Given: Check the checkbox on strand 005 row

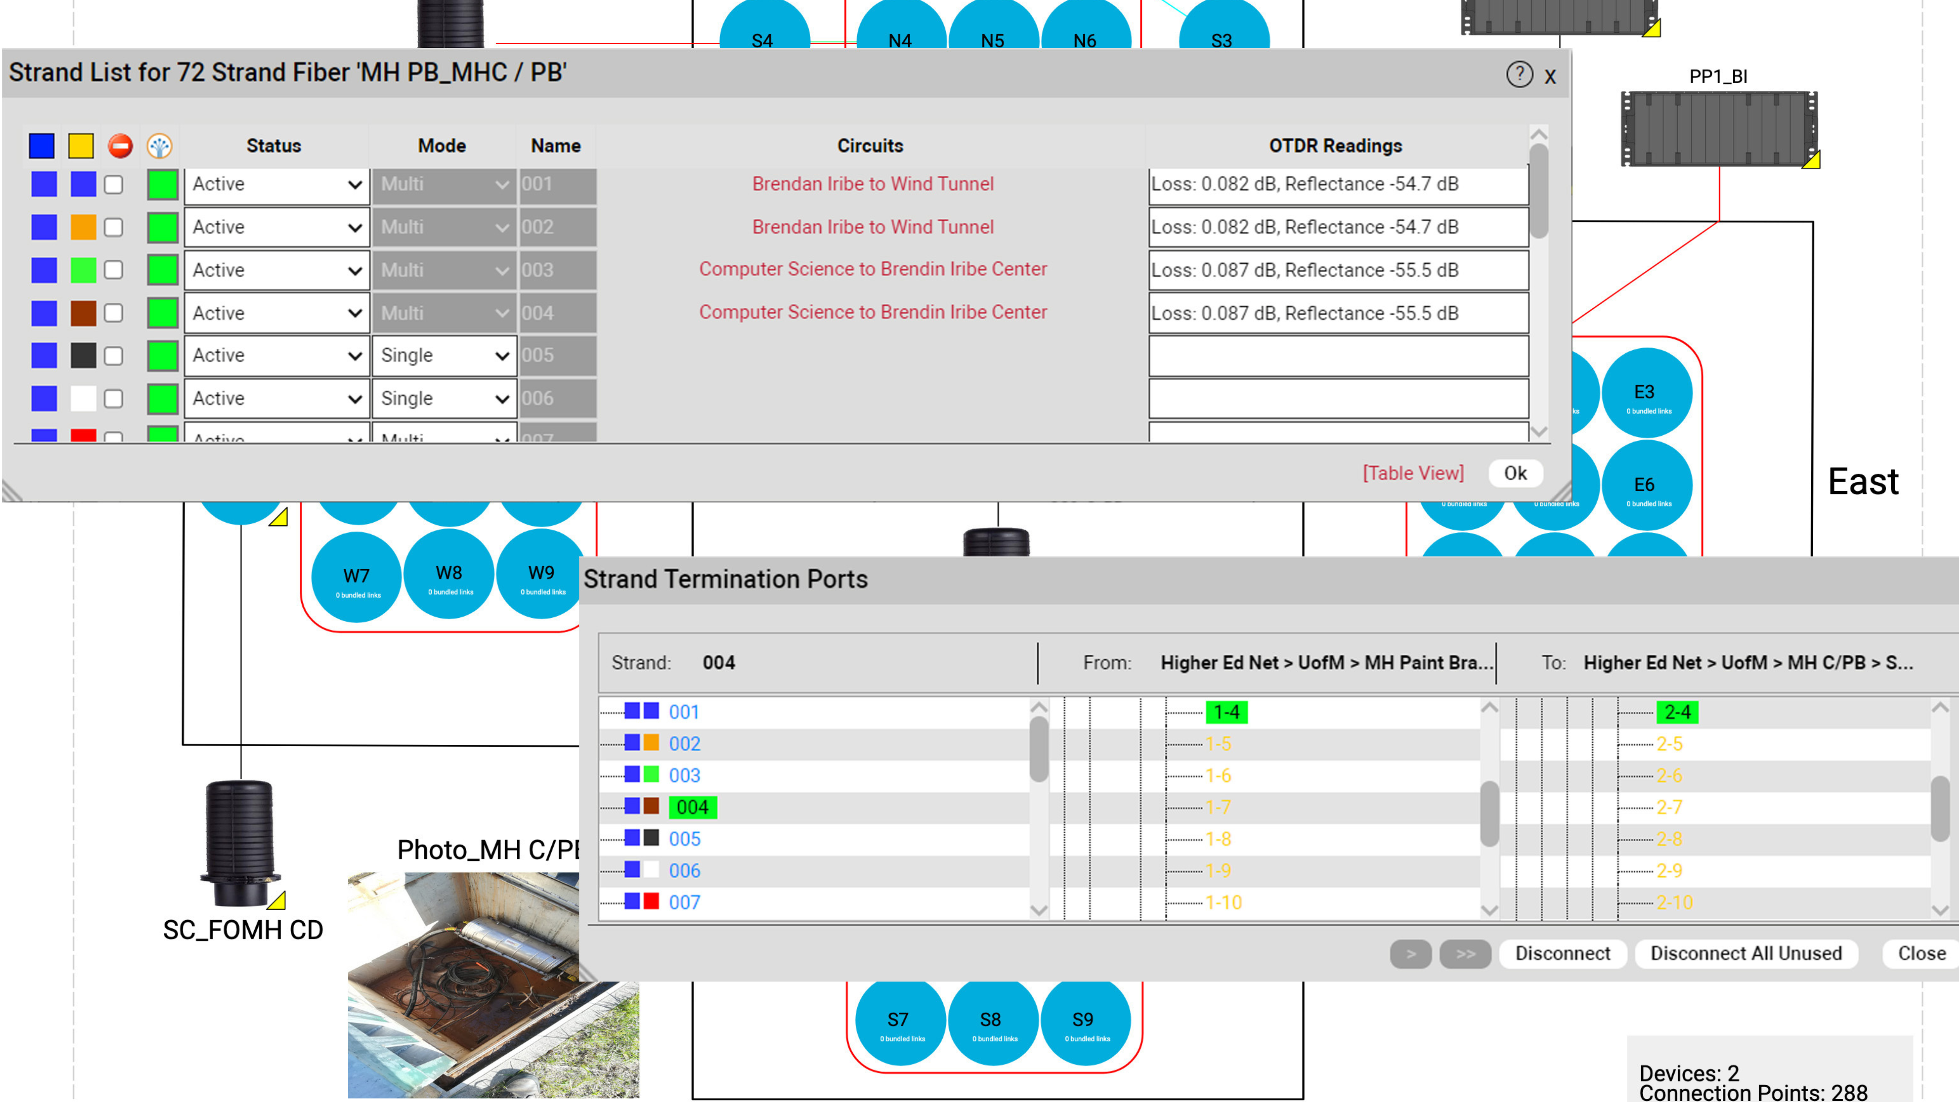Looking at the screenshot, I should [112, 355].
